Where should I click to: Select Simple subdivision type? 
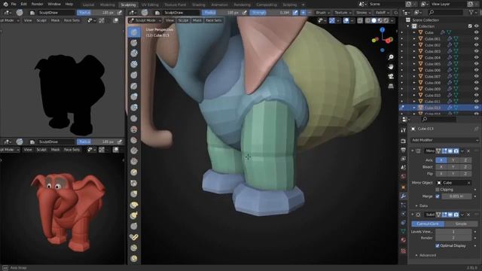pos(461,224)
